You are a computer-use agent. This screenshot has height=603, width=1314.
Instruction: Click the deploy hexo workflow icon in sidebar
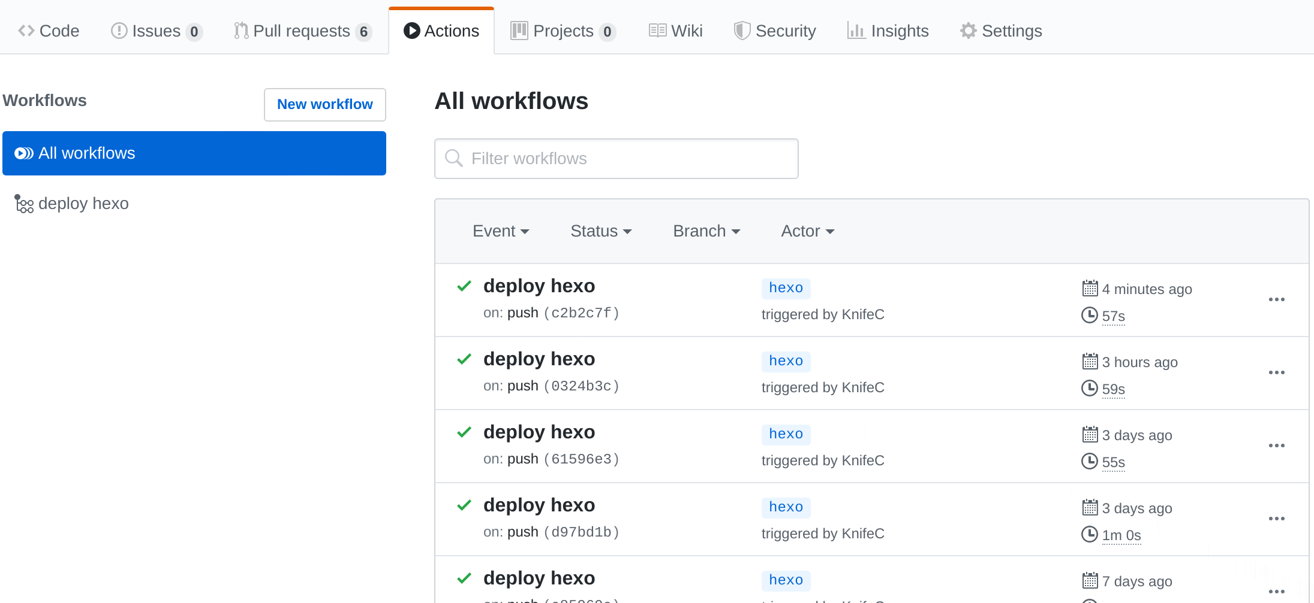[24, 204]
